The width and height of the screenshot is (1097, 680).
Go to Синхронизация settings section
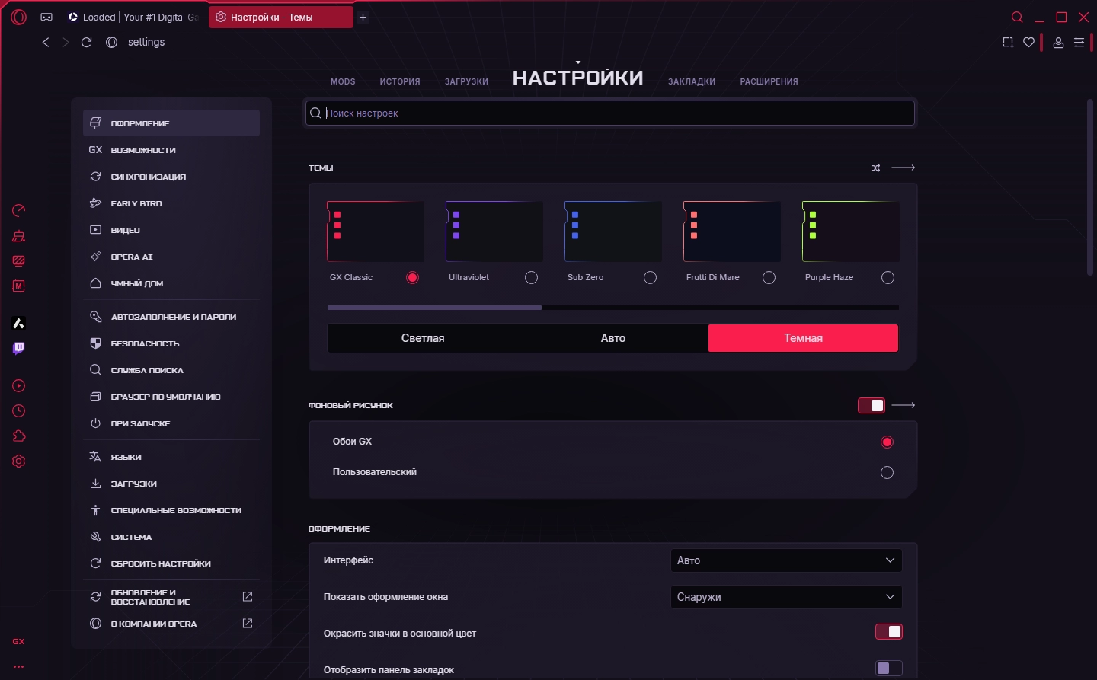171,177
